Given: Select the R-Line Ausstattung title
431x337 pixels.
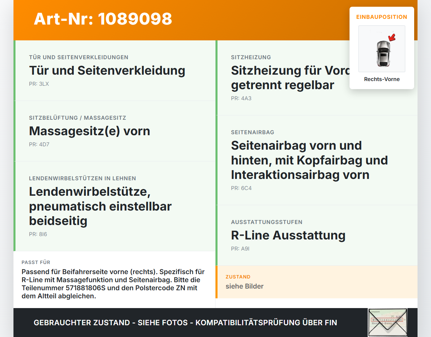Looking at the screenshot, I should pyautogui.click(x=288, y=235).
